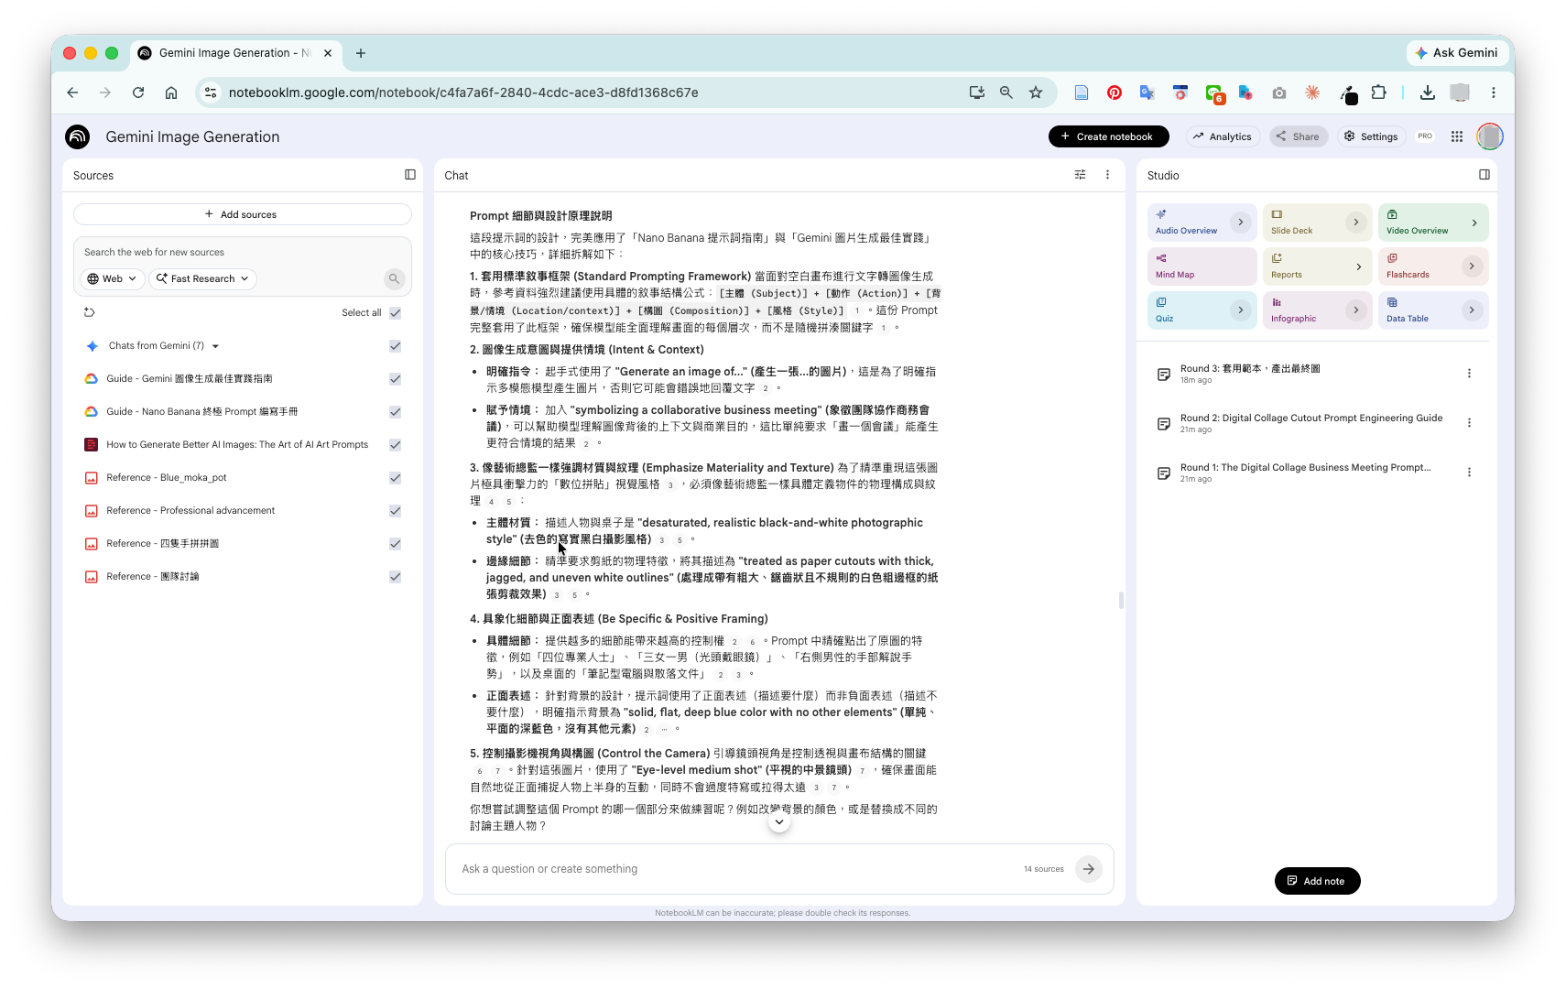Focus Search the web for new sources
This screenshot has height=989, width=1566.
pos(242,252)
